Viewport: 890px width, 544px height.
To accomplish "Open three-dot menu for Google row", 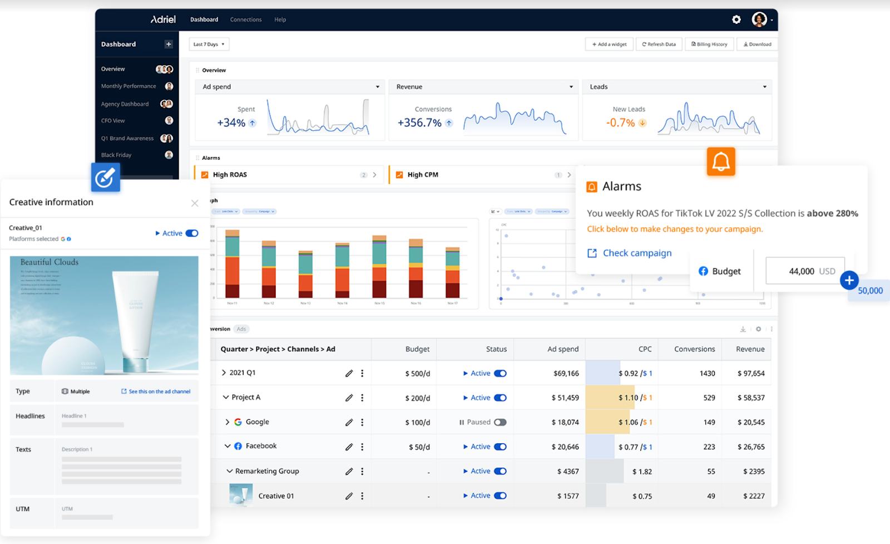I will tap(362, 422).
